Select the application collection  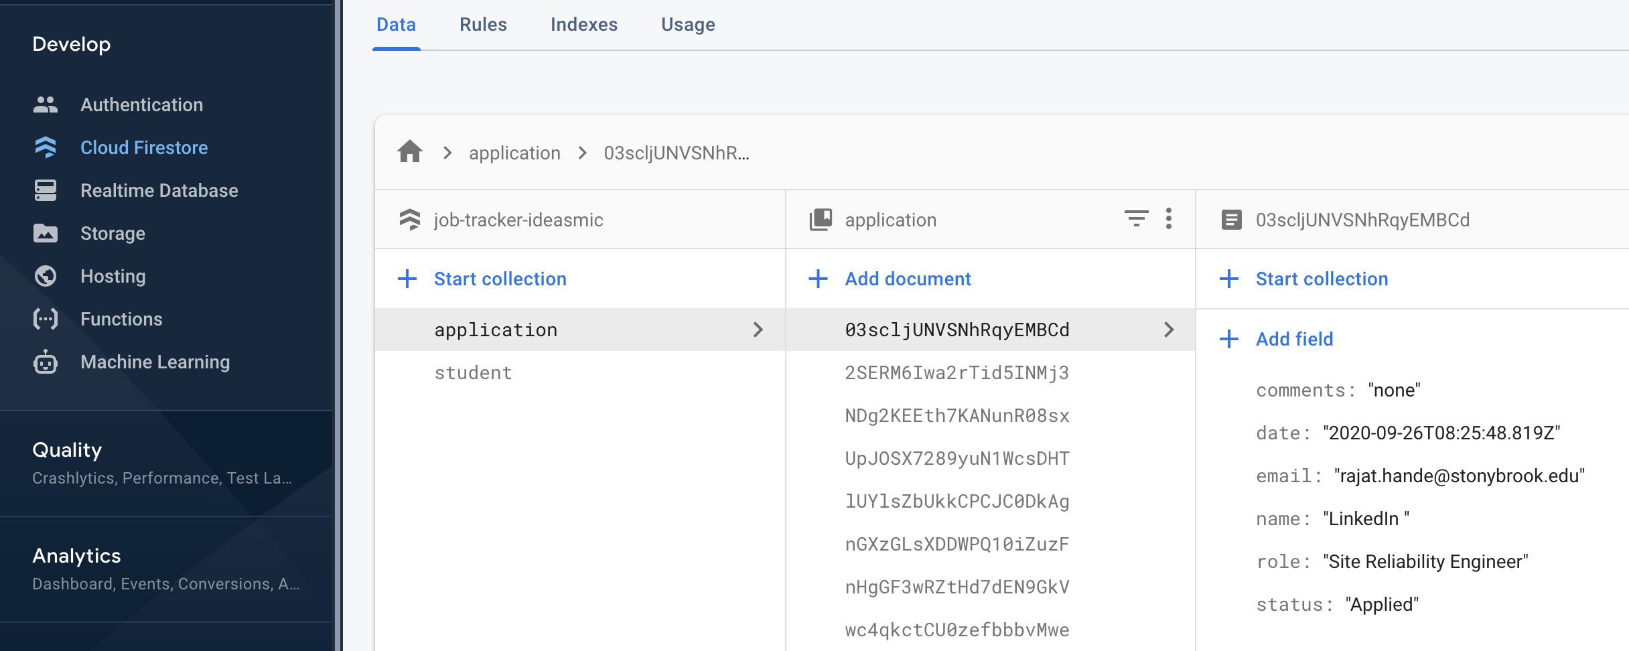(x=580, y=330)
